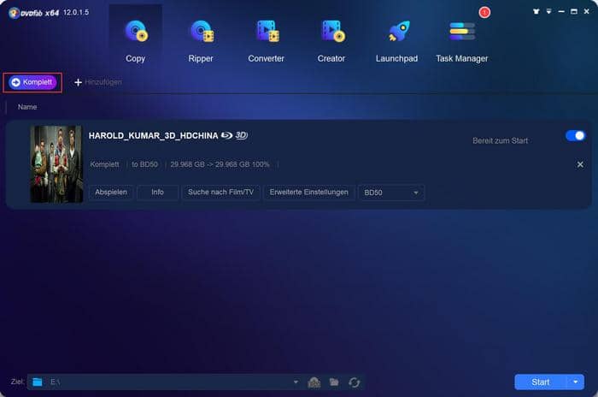Click the 'to BD50' text label

tap(144, 164)
